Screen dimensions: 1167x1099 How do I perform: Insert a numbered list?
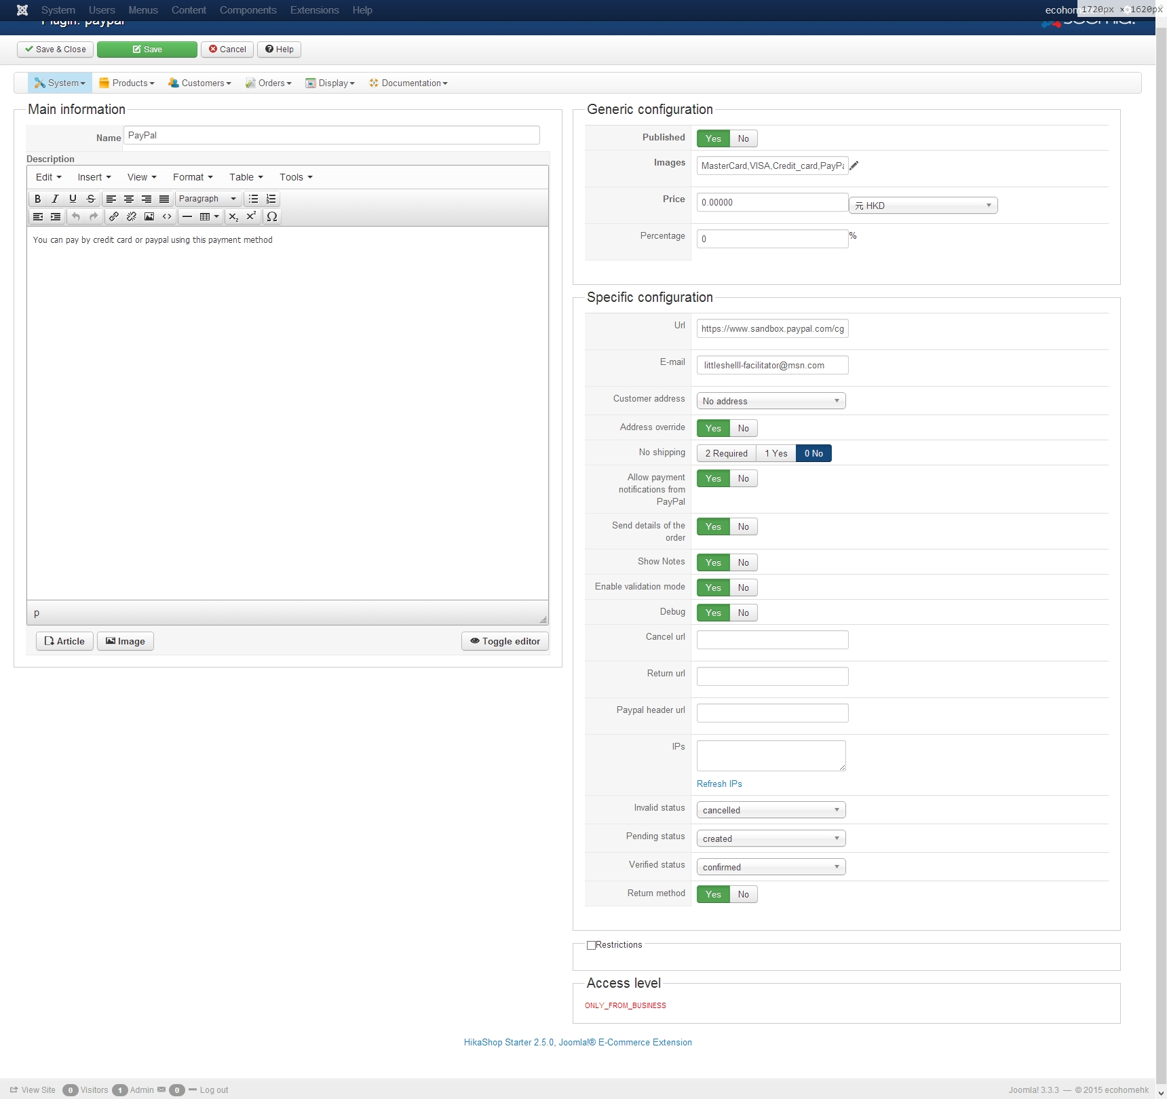pos(271,199)
